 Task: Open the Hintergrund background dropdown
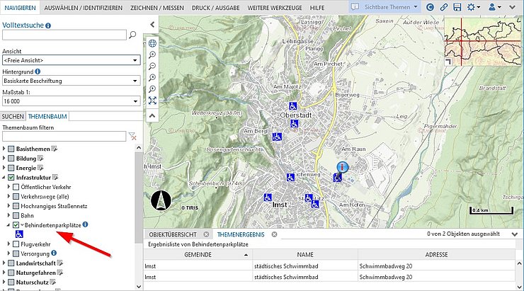click(71, 81)
